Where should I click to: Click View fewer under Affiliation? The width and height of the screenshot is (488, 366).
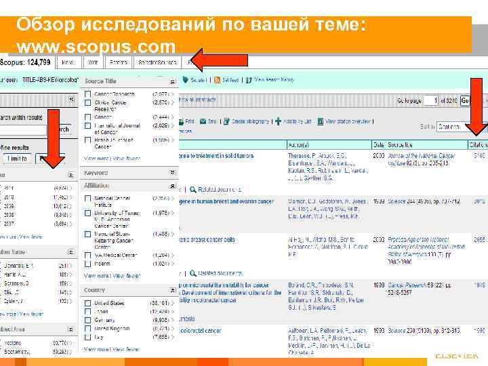[x=126, y=276]
